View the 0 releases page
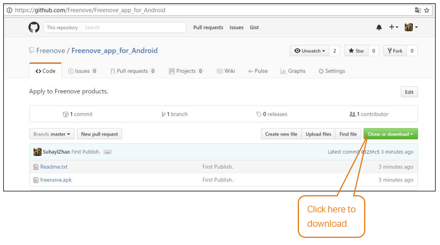Image resolution: width=440 pixels, height=245 pixels. (272, 114)
